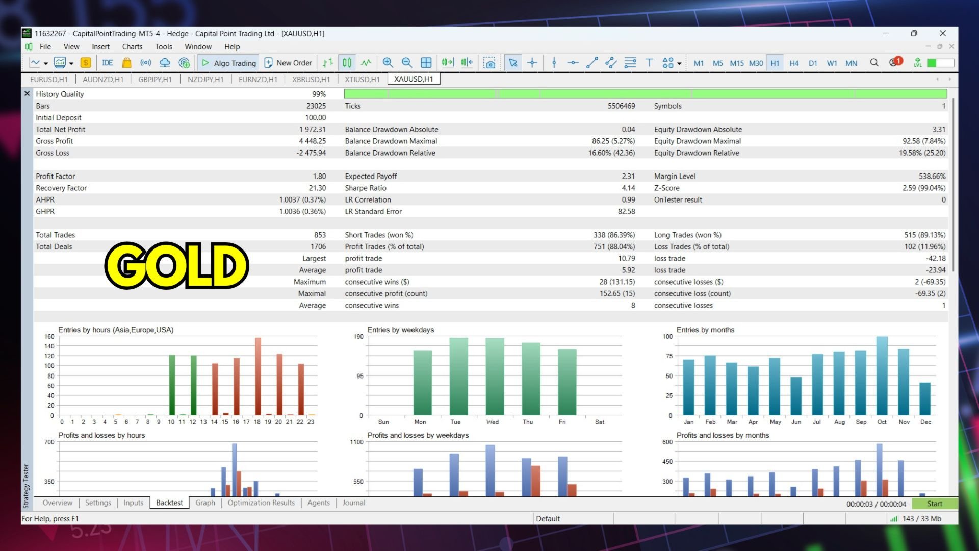Open the templates dropdown arrow
979x551 pixels.
pyautogui.click(x=71, y=64)
